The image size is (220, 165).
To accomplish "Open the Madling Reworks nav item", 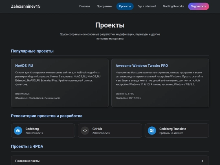I will (173, 6).
